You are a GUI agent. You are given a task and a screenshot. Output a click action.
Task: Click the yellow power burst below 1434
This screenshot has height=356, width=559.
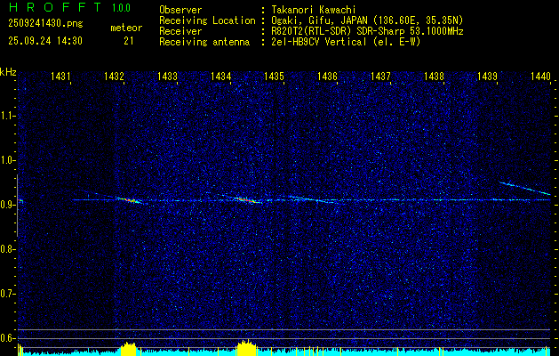(x=246, y=348)
